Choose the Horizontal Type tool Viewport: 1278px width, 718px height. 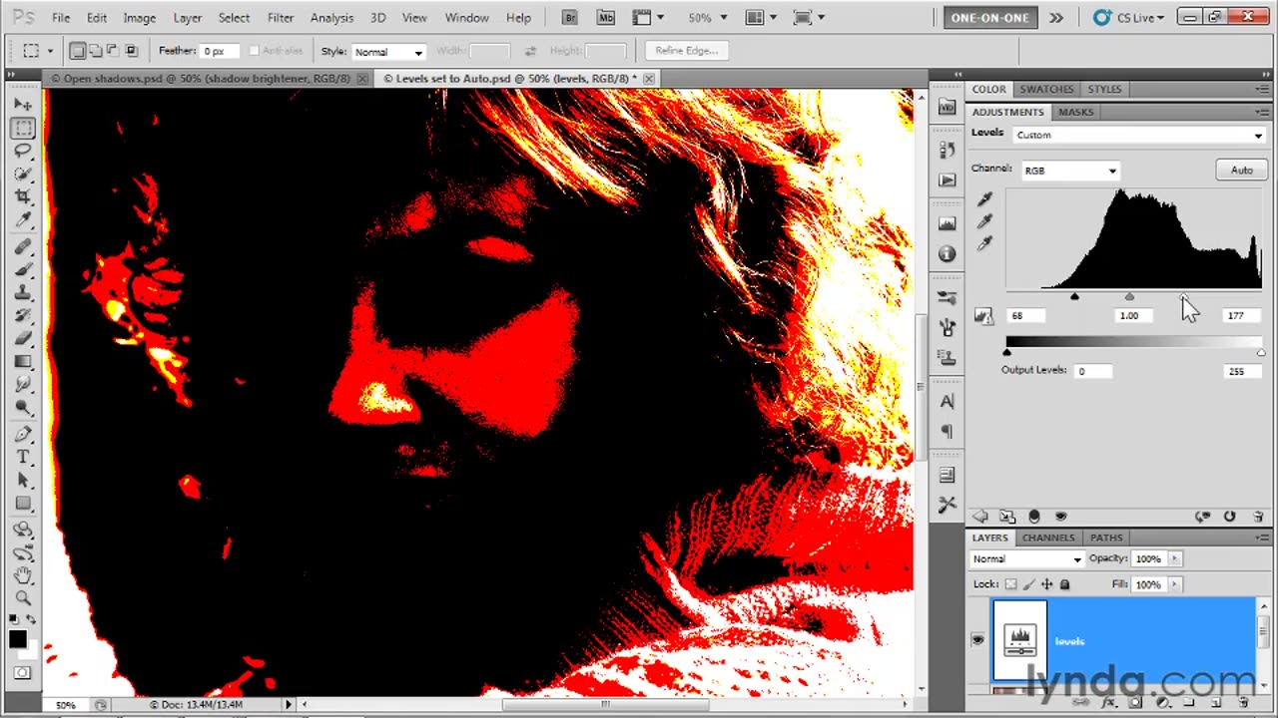(x=23, y=457)
